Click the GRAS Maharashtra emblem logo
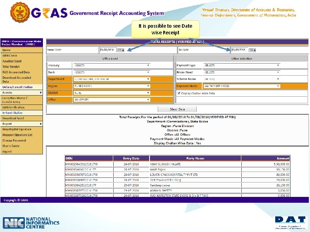Screen dimensions: 310x232 click(x=20, y=12)
